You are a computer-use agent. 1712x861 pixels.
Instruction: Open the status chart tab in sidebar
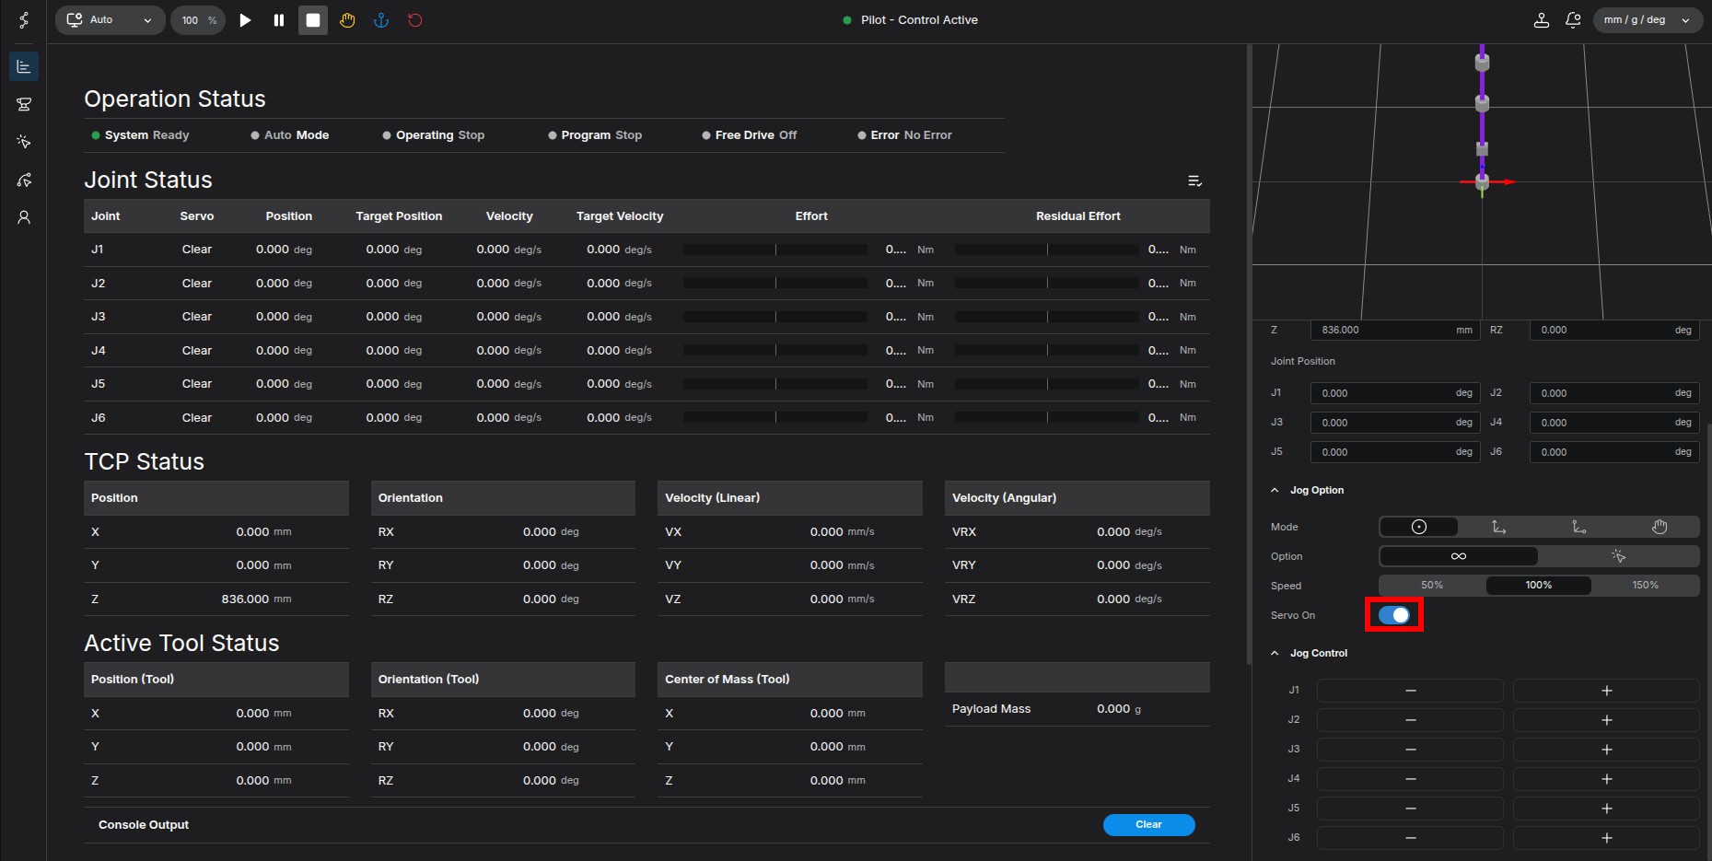click(x=24, y=66)
